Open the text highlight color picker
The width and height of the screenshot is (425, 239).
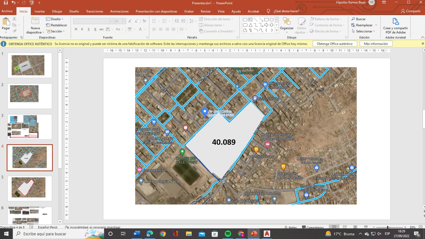click(130, 29)
